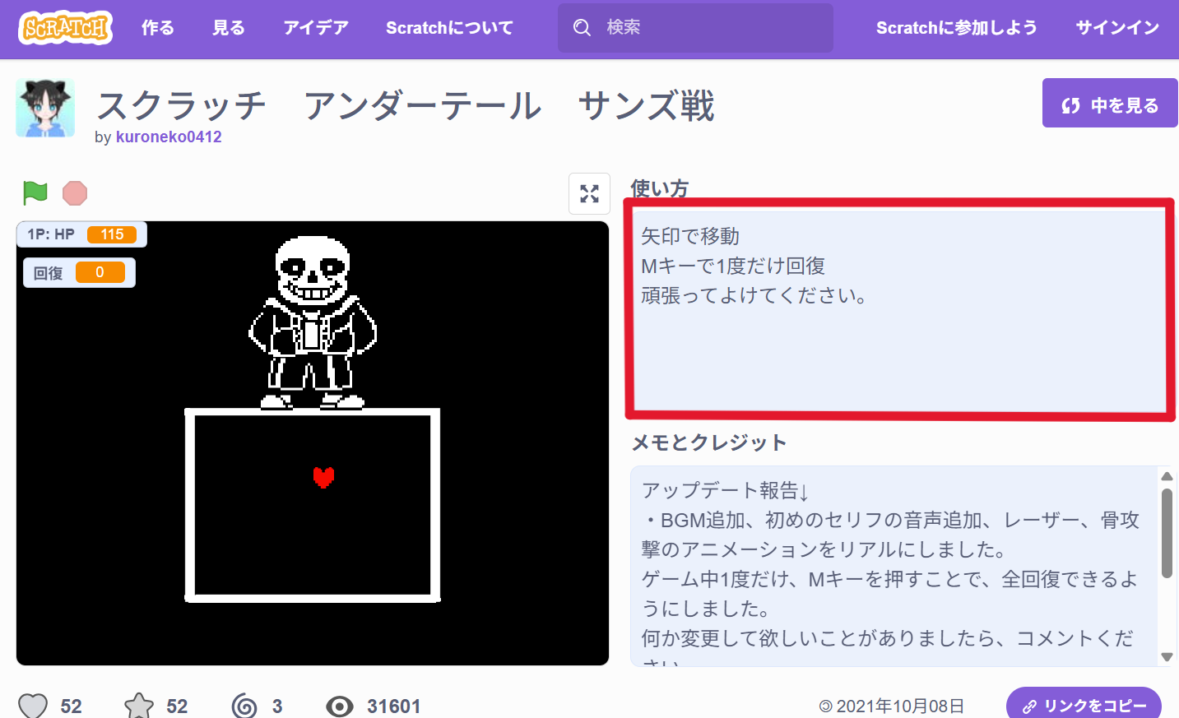Open the 見る menu item
This screenshot has width=1179, height=718.
click(x=229, y=28)
